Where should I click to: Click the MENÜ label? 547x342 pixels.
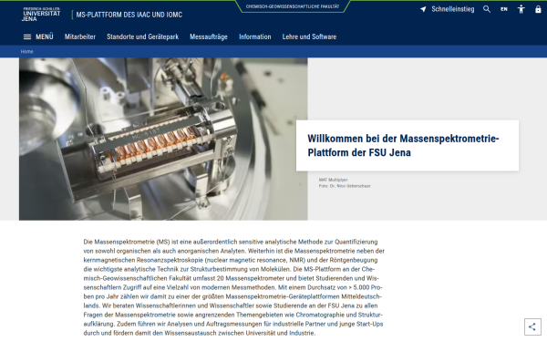tap(45, 37)
